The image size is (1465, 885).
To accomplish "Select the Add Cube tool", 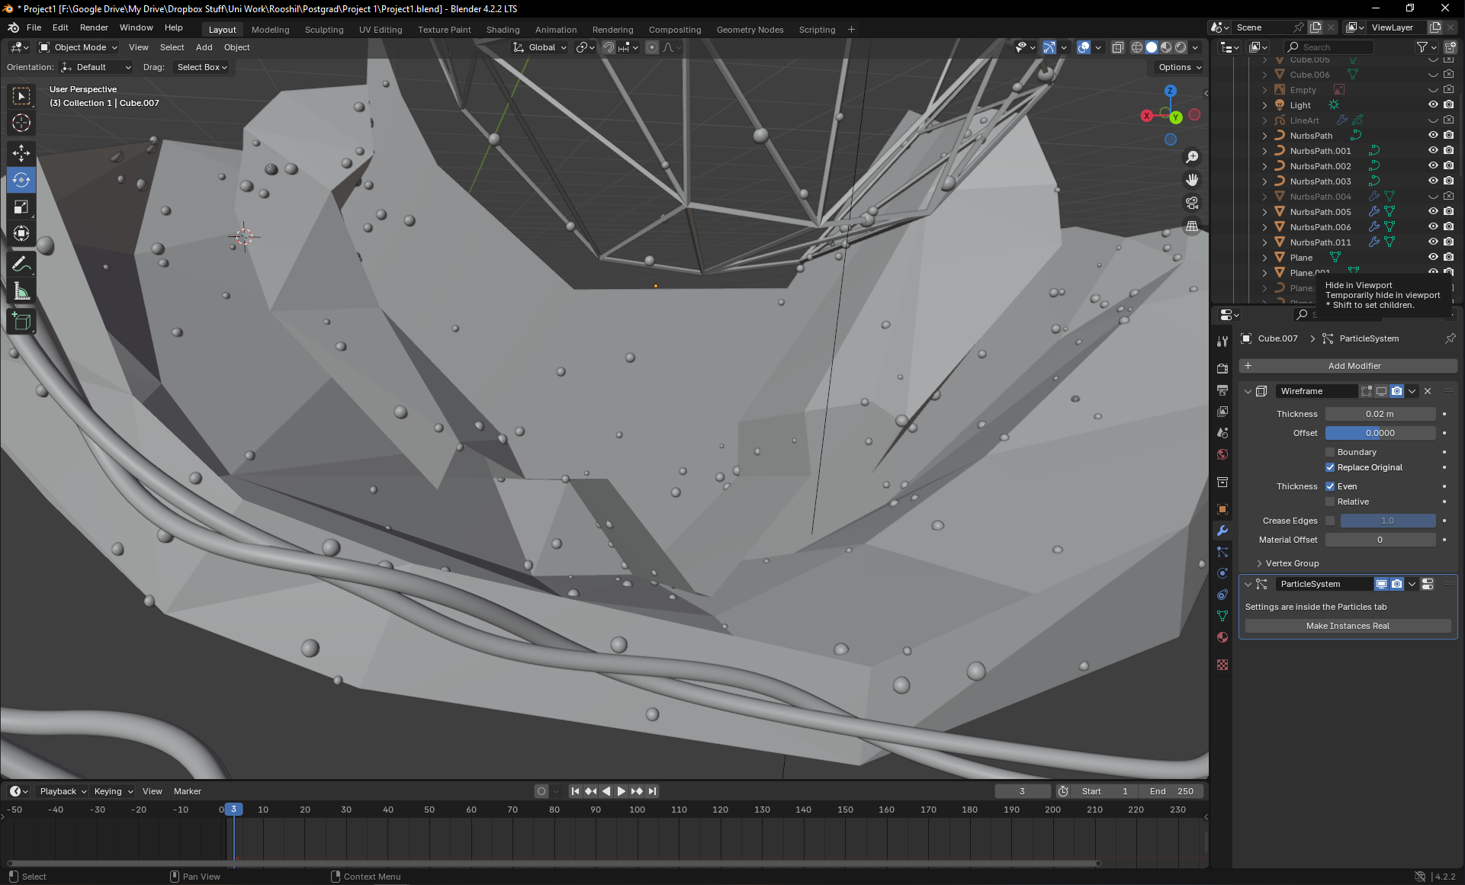I will (21, 322).
